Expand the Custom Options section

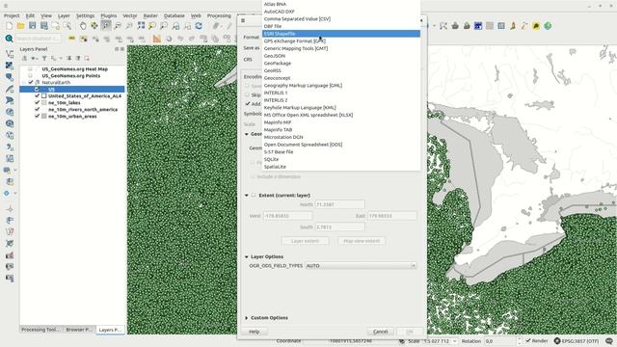pyautogui.click(x=247, y=318)
